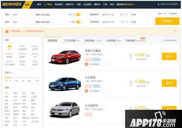Click the silver 大众帕萨特 car image
182x128 pixels.
click(x=65, y=109)
